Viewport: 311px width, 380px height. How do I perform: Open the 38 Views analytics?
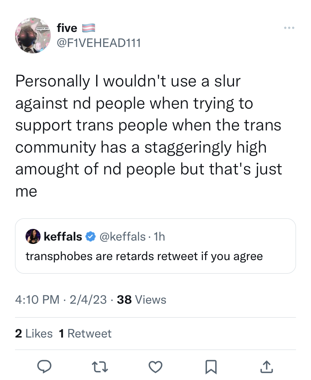pyautogui.click(x=142, y=300)
